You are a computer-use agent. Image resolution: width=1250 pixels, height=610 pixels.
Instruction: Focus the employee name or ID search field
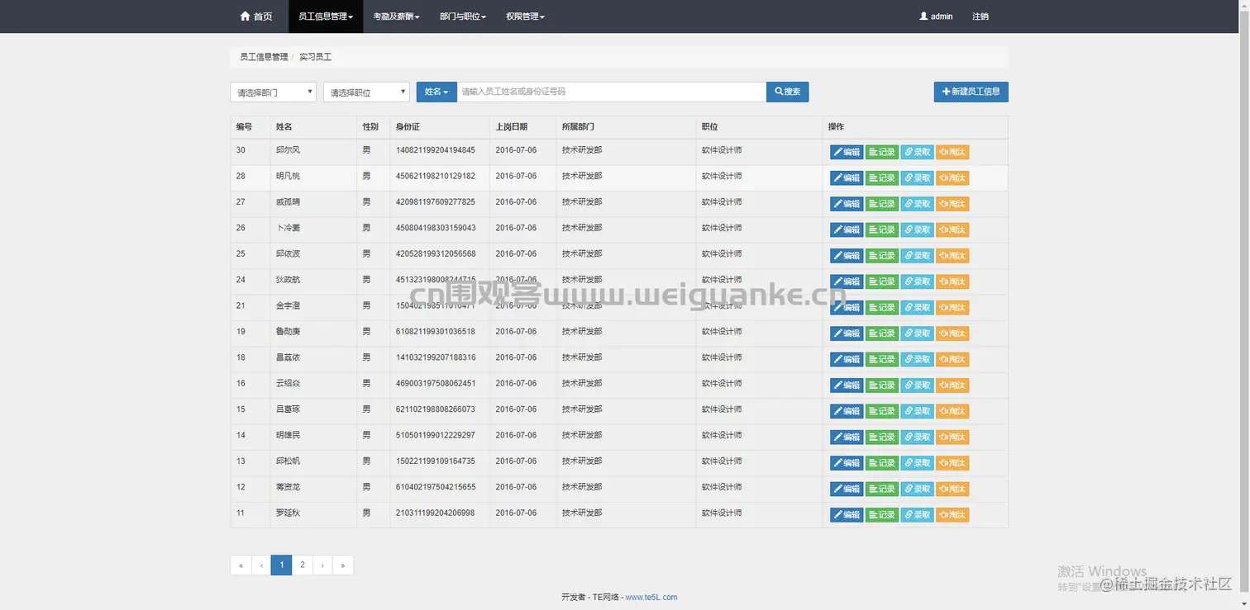[612, 92]
